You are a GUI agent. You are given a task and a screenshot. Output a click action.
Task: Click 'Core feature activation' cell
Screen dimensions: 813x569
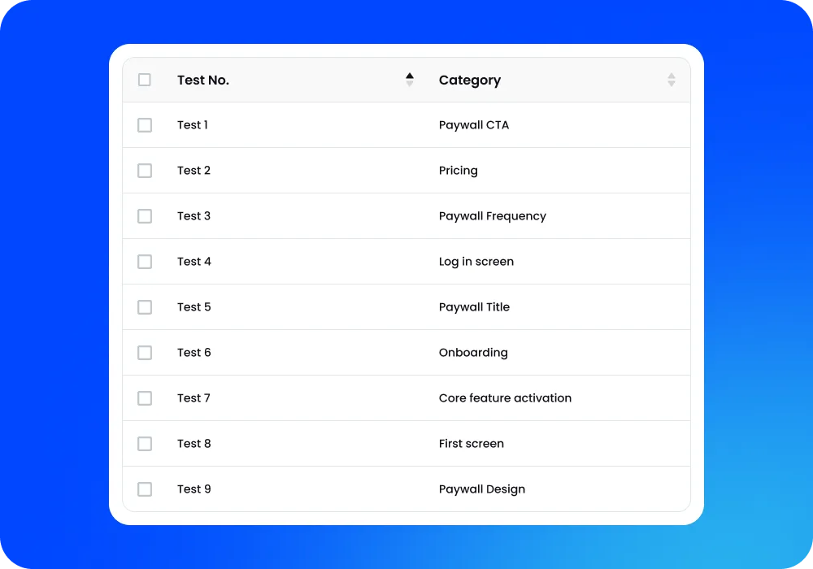click(505, 398)
